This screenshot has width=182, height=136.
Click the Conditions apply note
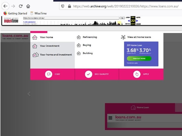tap(132, 63)
